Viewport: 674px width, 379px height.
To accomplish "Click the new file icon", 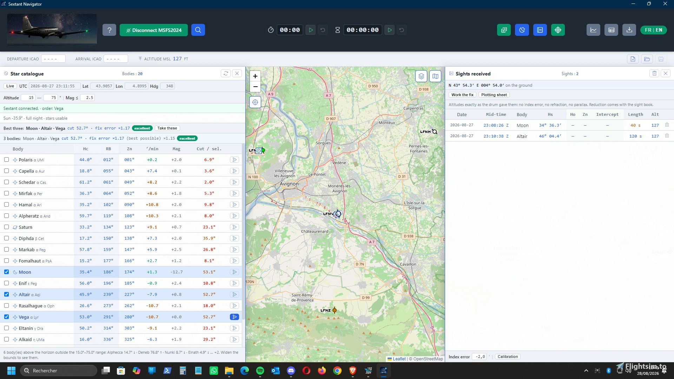I will tap(633, 59).
